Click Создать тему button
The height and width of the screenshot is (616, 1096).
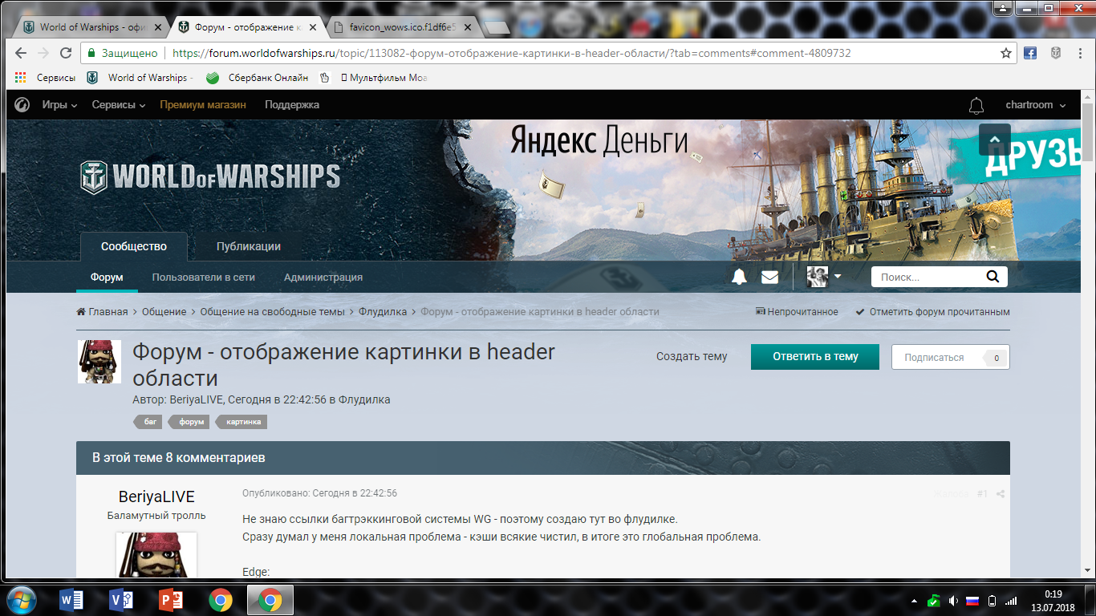[692, 357]
